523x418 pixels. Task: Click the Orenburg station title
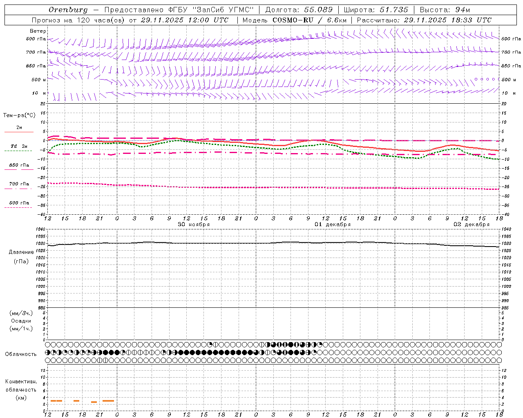68,10
